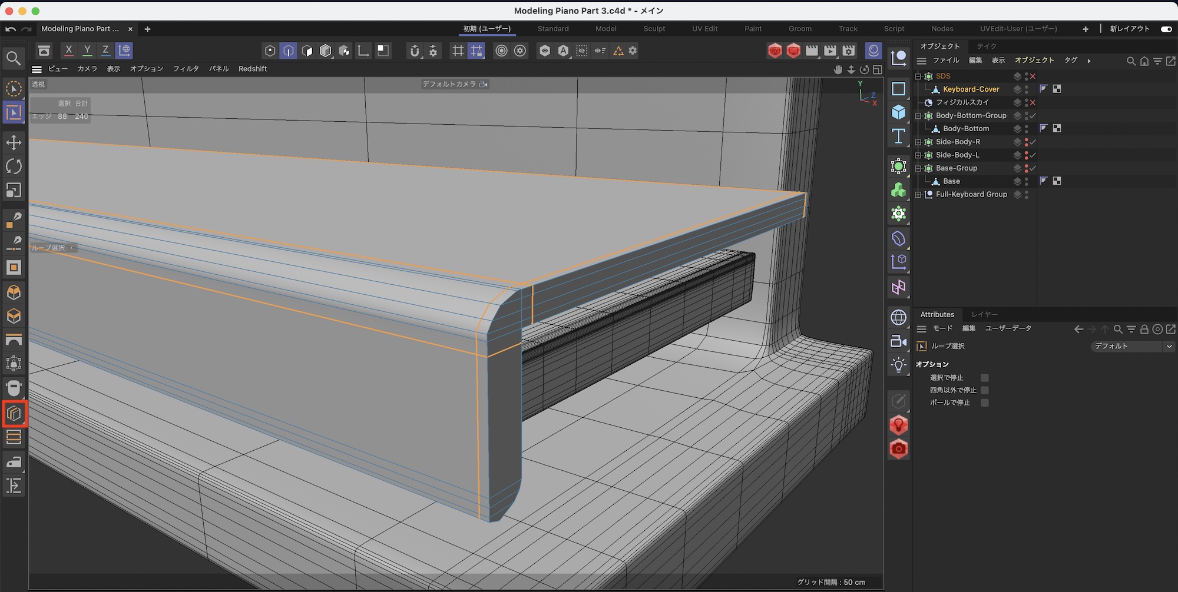
Task: Select the Move tool in left toolbar
Action: 14,142
